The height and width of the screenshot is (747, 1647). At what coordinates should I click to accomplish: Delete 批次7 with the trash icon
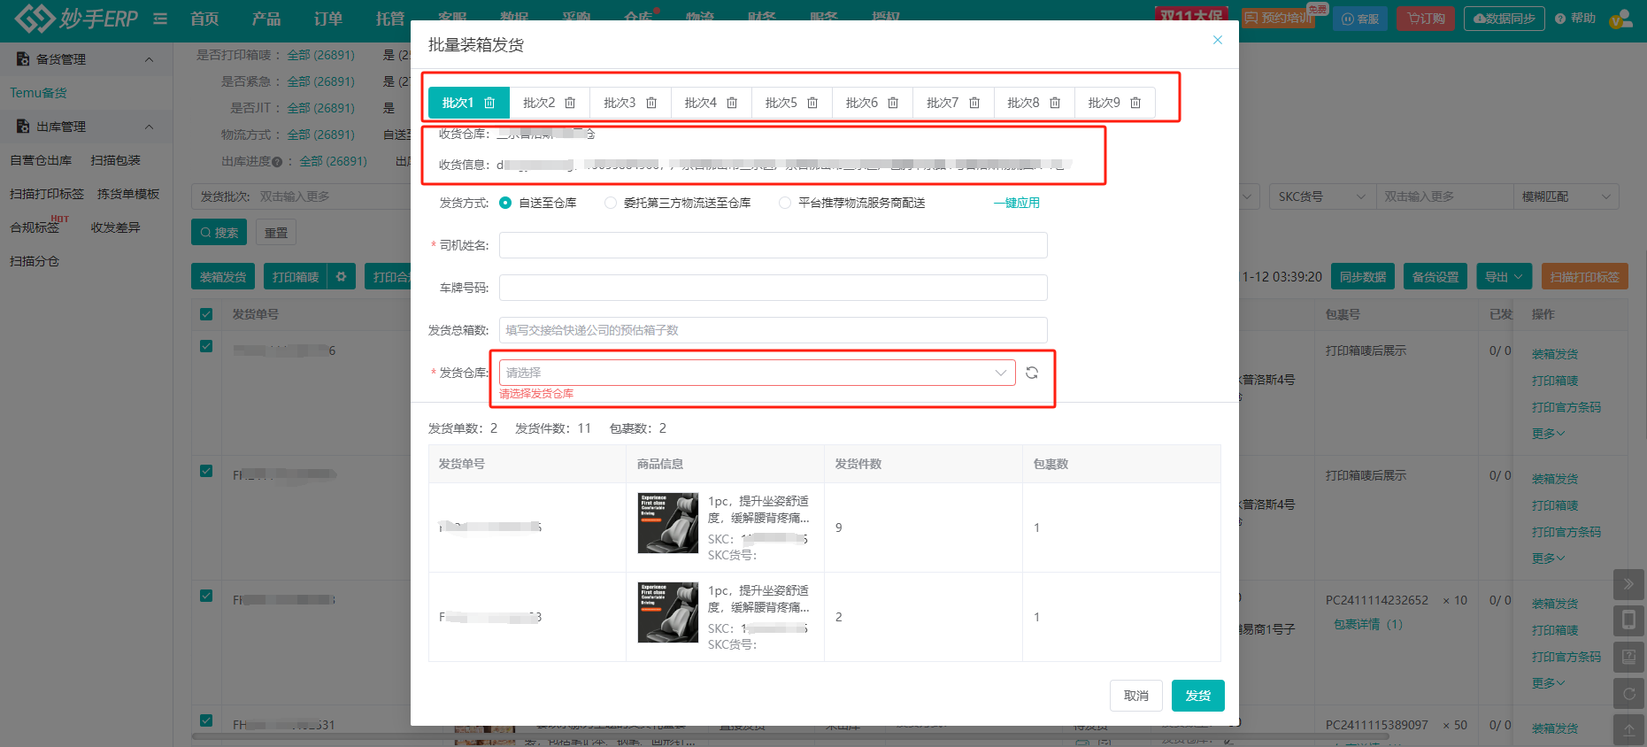(974, 103)
